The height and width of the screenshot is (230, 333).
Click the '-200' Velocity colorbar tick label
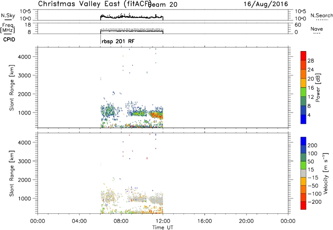[314, 202]
